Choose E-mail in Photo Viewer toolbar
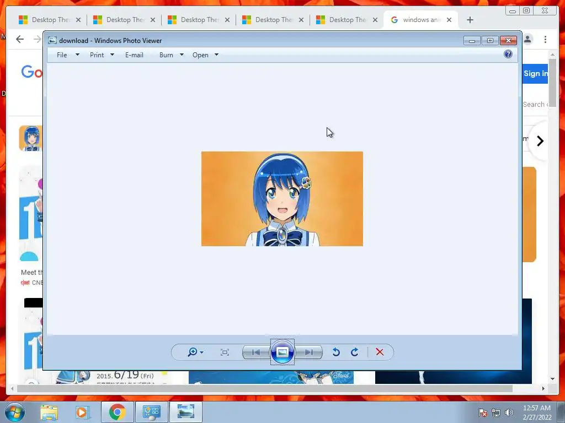Screen dimensions: 565x423 [135, 55]
